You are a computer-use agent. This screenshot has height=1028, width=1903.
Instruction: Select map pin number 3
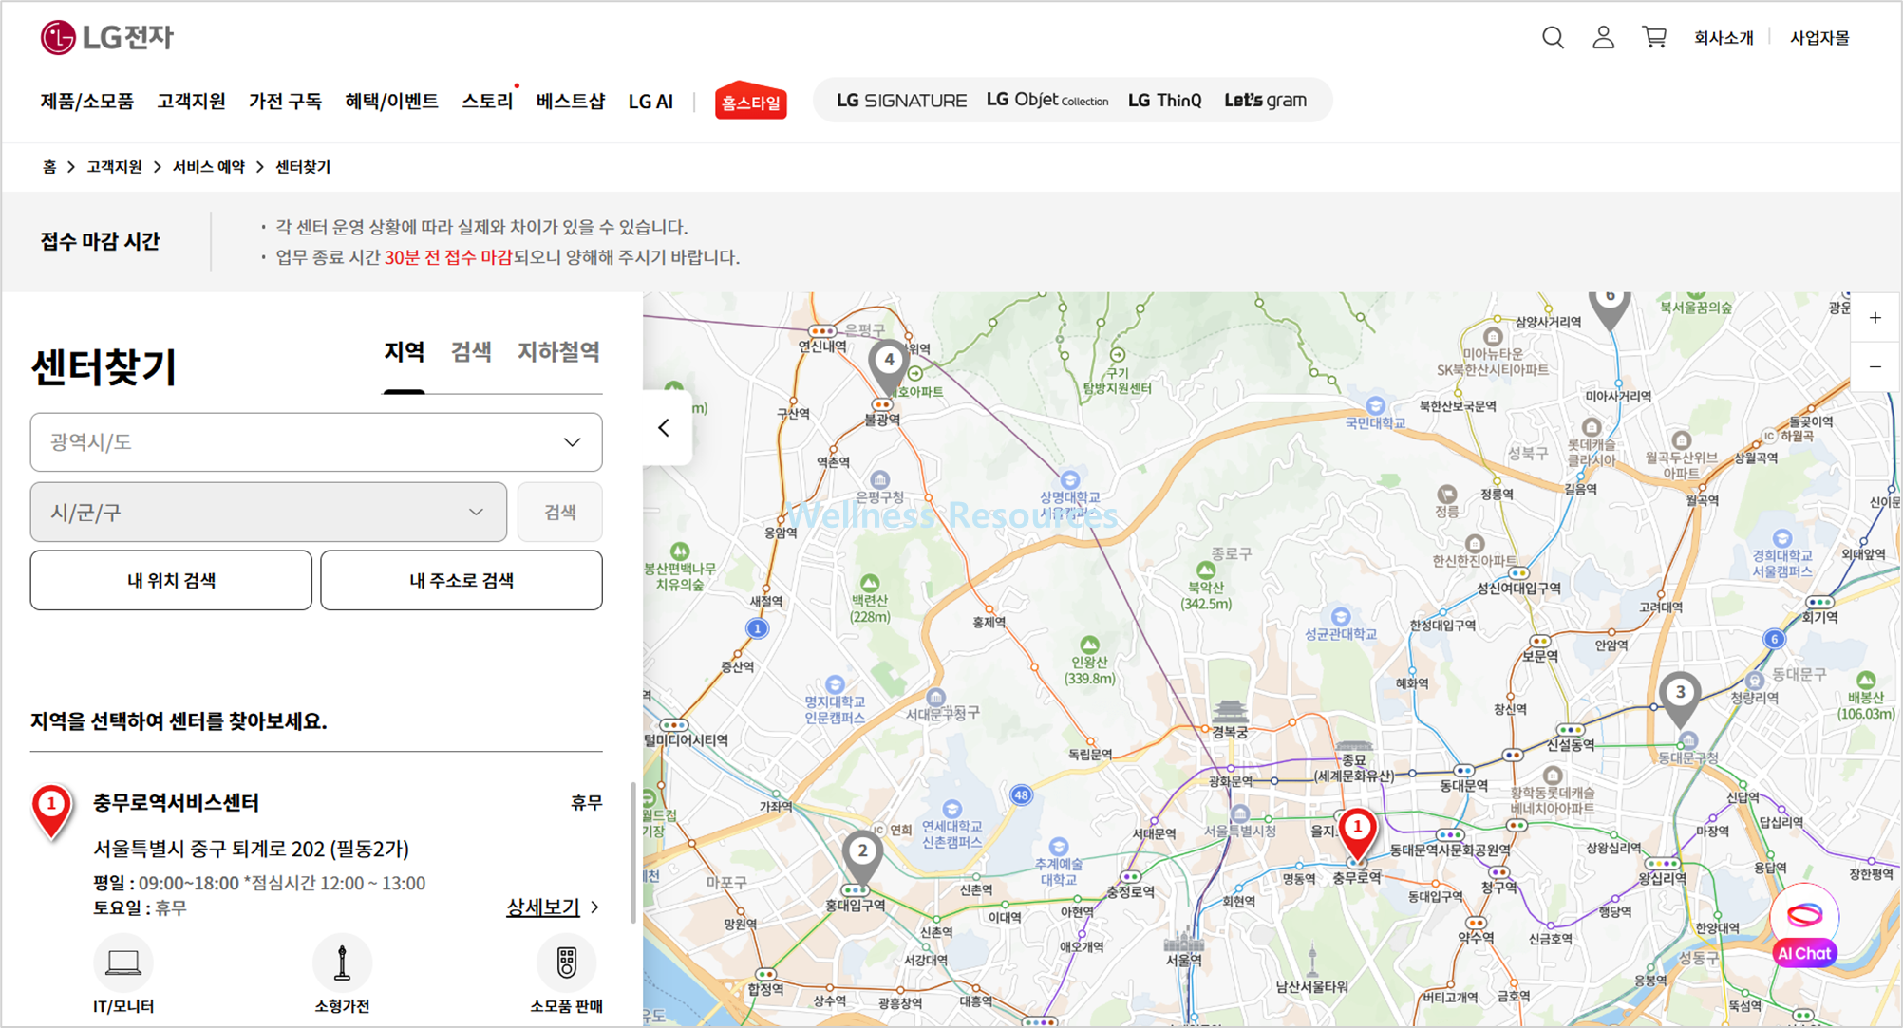(x=1680, y=699)
